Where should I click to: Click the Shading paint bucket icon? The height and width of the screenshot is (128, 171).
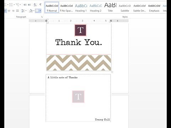coord(31,11)
